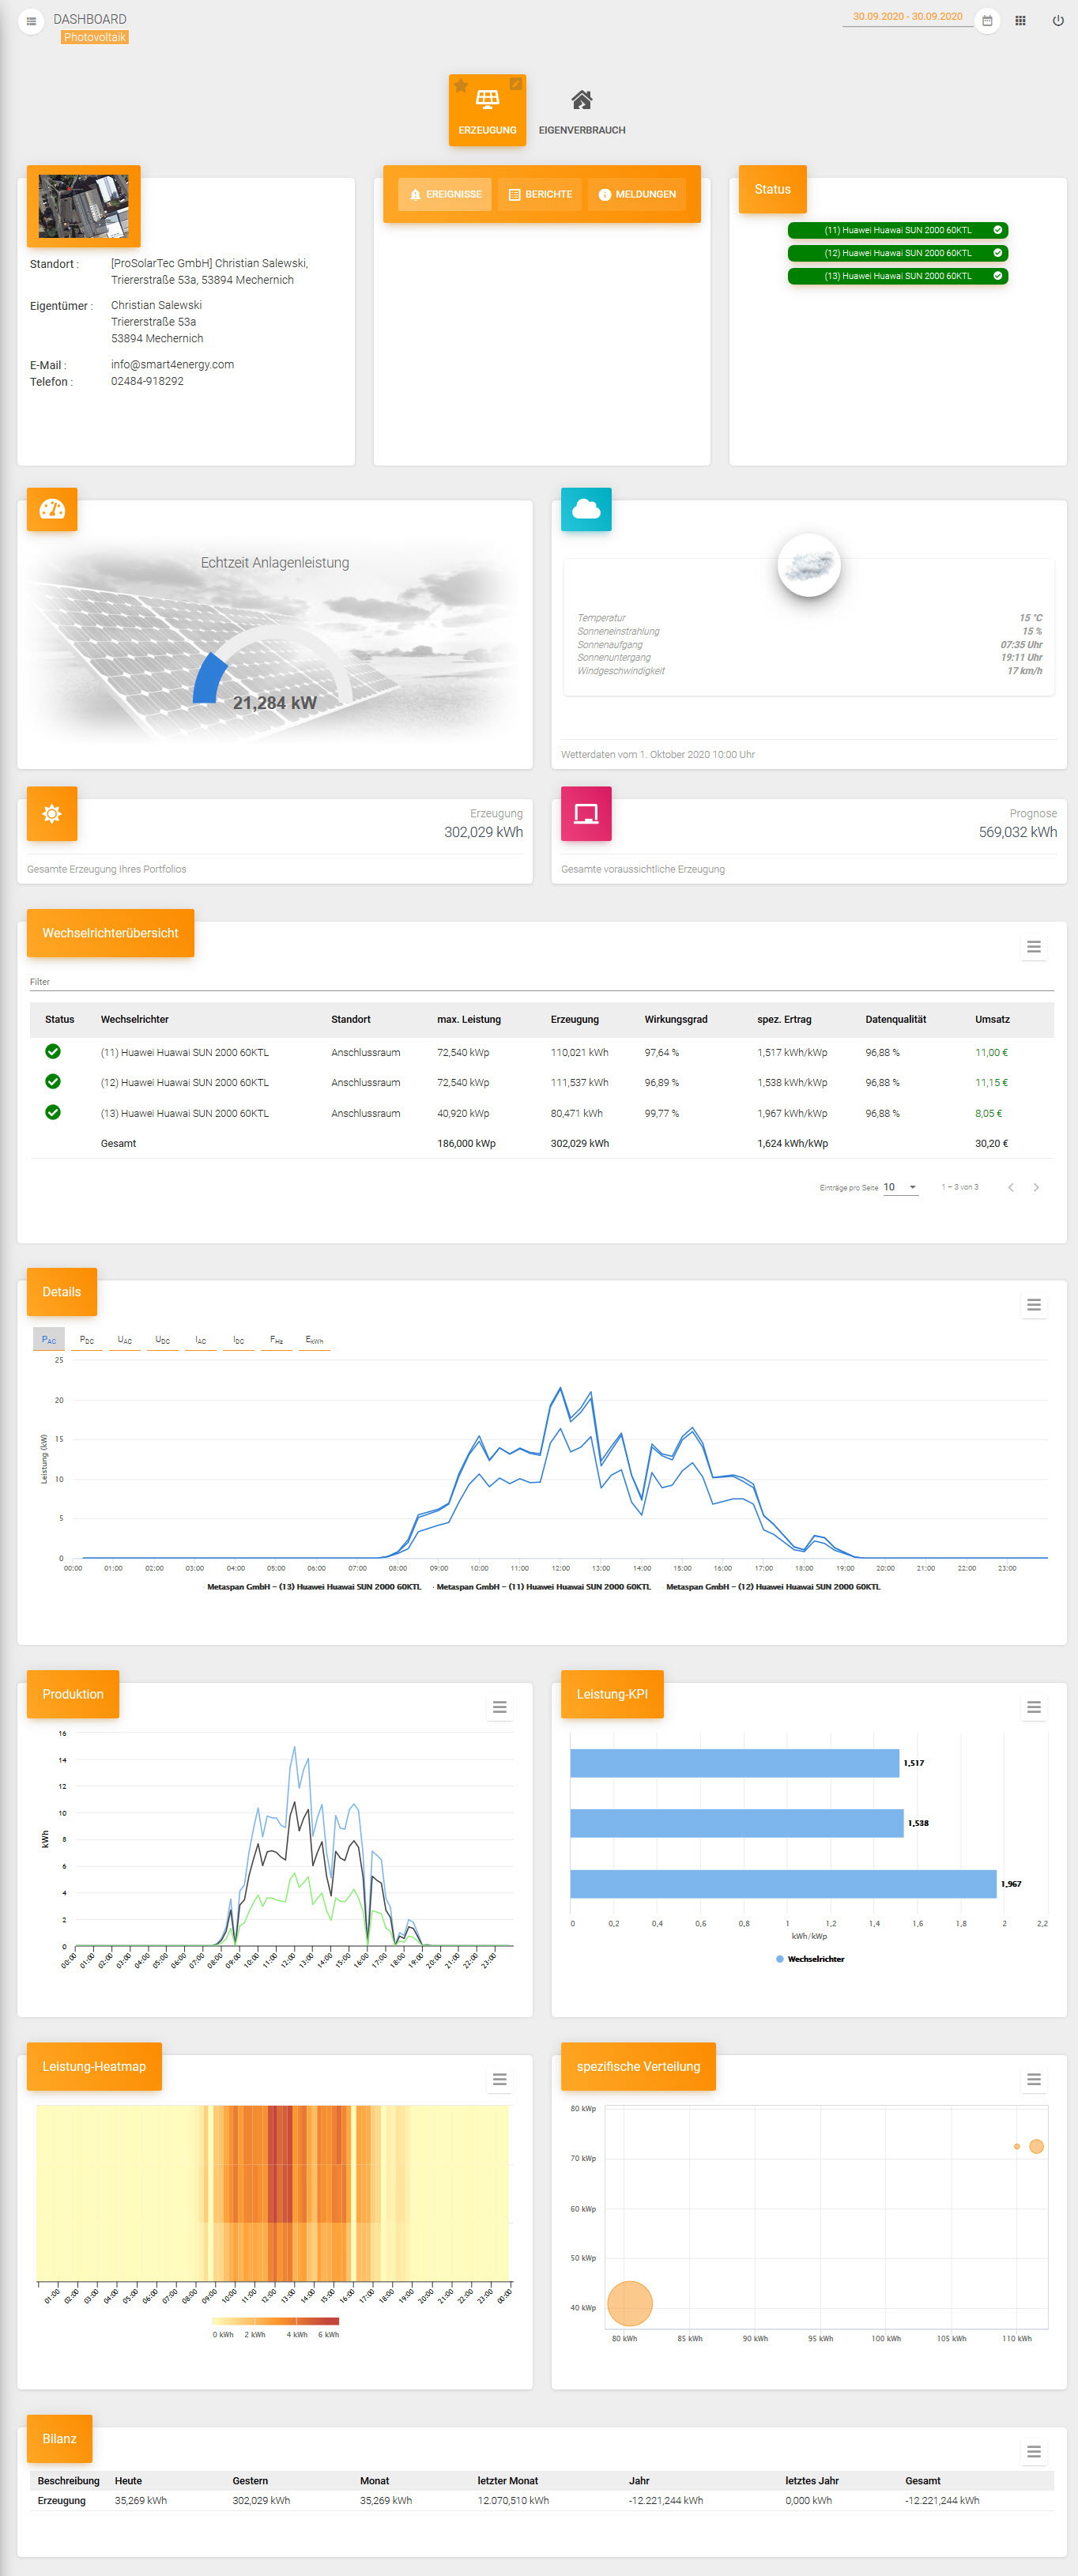Select the P DC chart tab
1078x2576 pixels.
(87, 1339)
